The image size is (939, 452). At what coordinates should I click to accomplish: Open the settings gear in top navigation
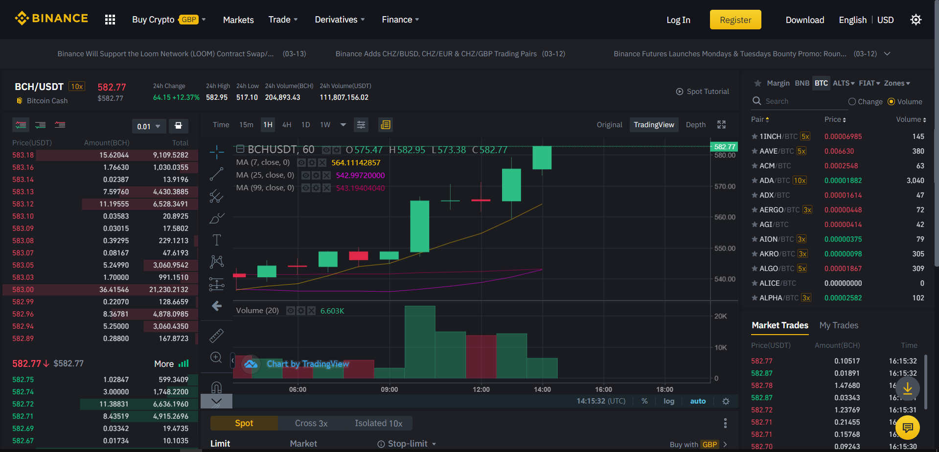click(916, 20)
